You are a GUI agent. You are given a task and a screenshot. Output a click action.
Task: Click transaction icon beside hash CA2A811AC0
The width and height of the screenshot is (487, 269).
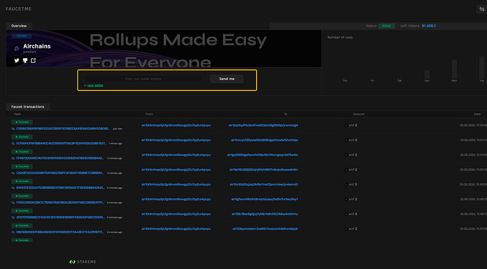point(13,173)
